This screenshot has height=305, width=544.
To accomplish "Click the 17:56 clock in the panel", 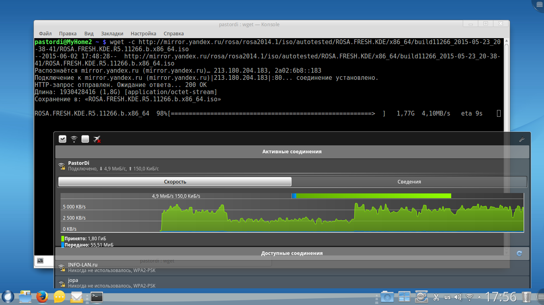I will [501, 297].
